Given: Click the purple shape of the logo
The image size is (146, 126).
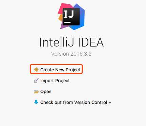Looking at the screenshot, I should (x=63, y=26).
